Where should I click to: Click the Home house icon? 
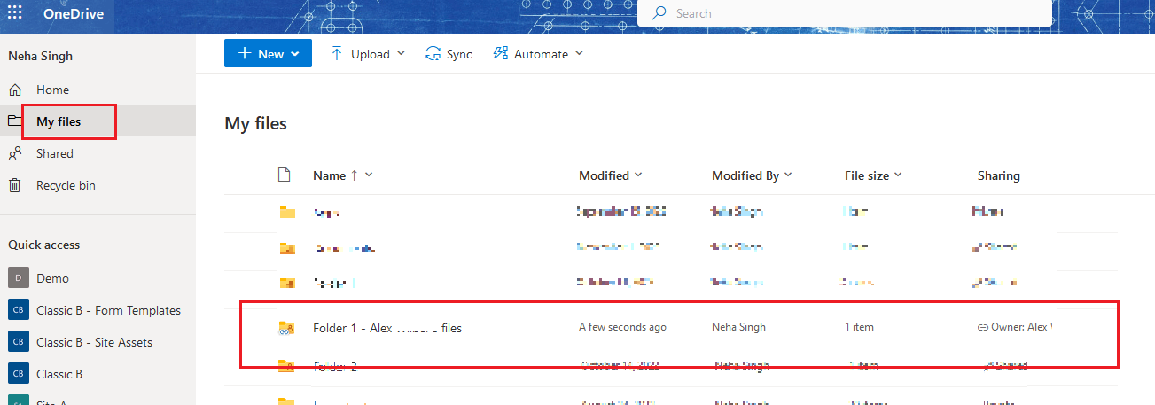(15, 90)
